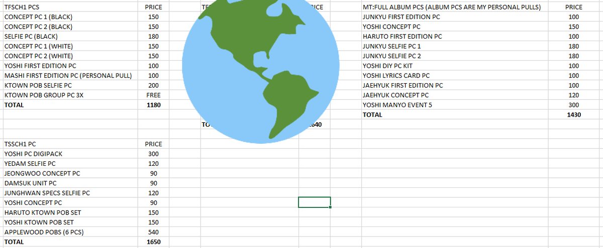Screen dimensions: 603x248
Task: Select the 1650 total value cell
Action: (153, 241)
